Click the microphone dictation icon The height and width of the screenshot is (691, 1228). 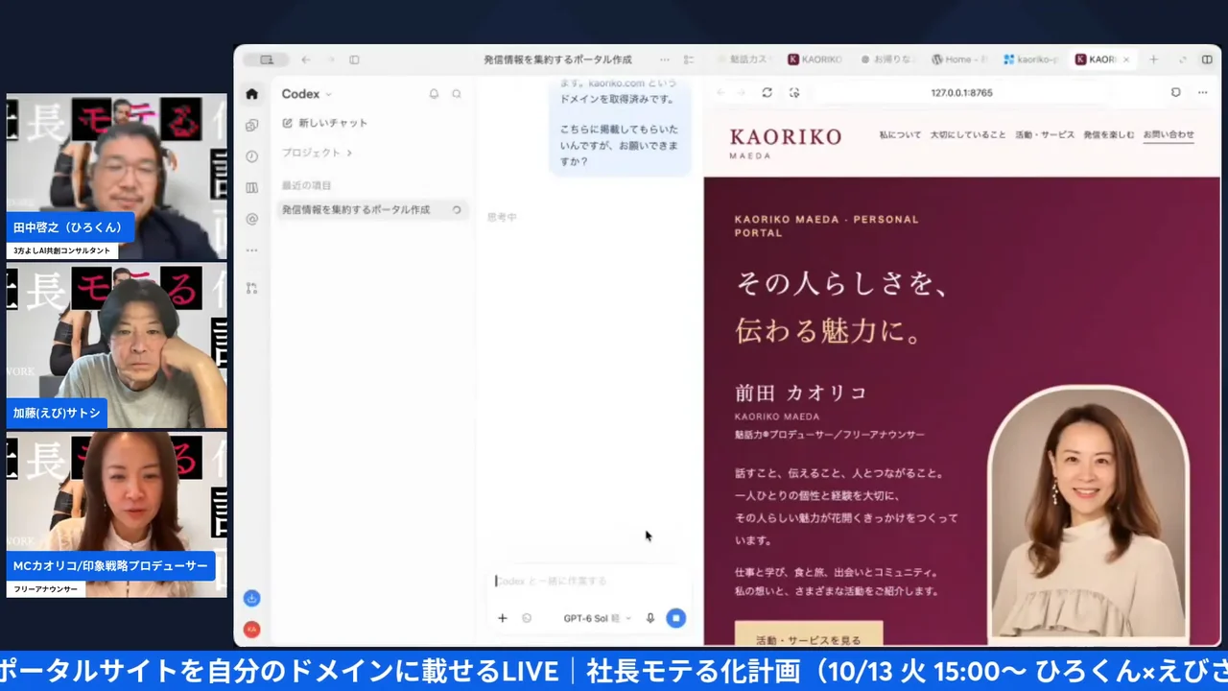(649, 618)
